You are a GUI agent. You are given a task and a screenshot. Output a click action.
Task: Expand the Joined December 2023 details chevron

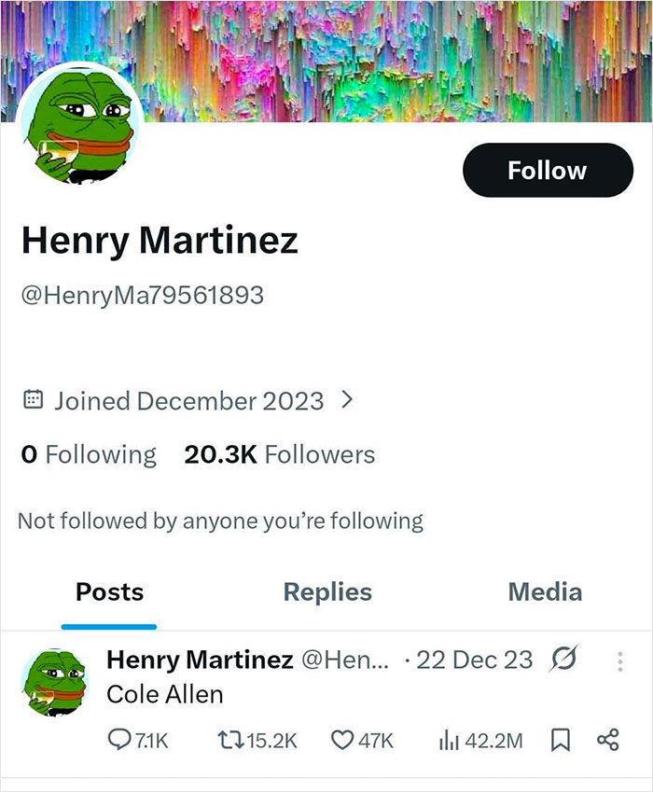coord(348,399)
